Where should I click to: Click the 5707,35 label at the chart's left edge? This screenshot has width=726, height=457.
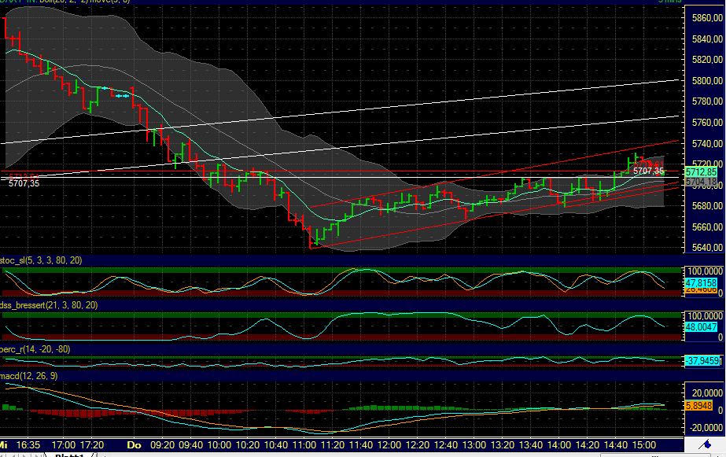pos(24,183)
